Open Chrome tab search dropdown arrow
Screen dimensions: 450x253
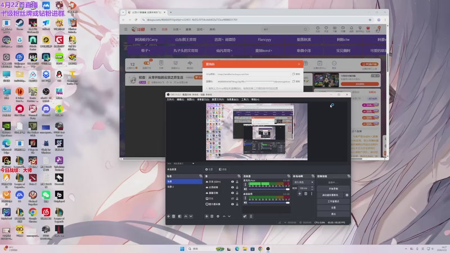(123, 12)
